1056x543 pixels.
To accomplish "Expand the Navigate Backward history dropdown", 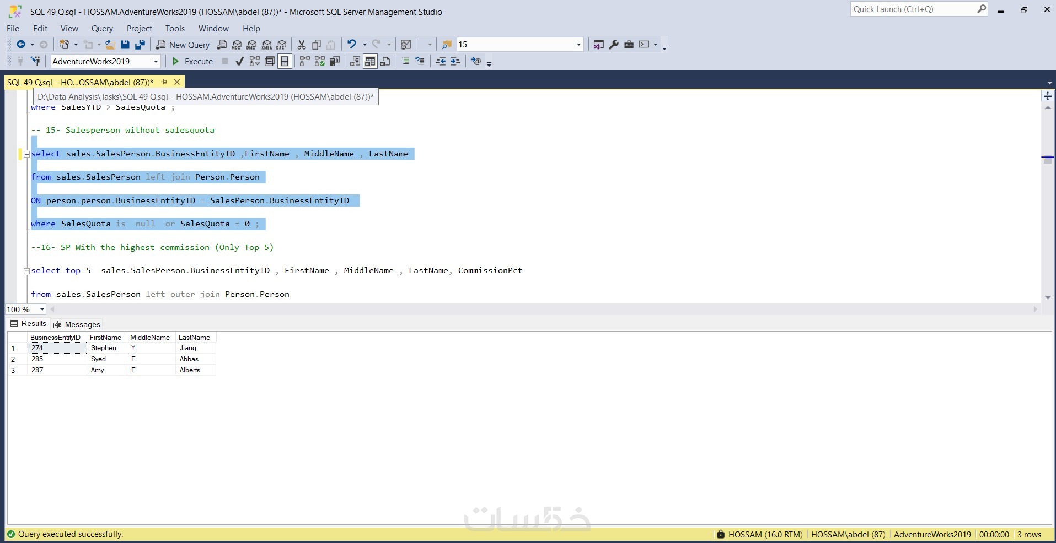I will pyautogui.click(x=32, y=45).
